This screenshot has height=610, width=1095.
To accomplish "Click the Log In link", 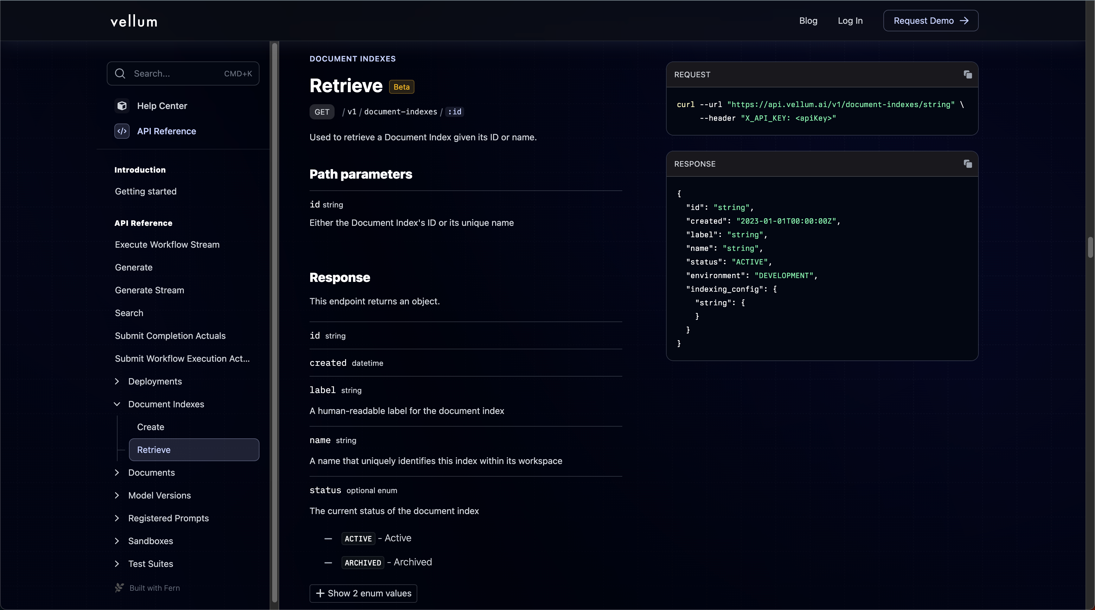I will pyautogui.click(x=850, y=21).
